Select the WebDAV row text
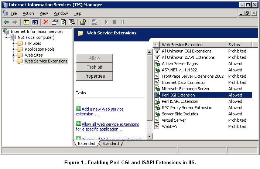Viewport: 260px width, 169px height. 170,126
